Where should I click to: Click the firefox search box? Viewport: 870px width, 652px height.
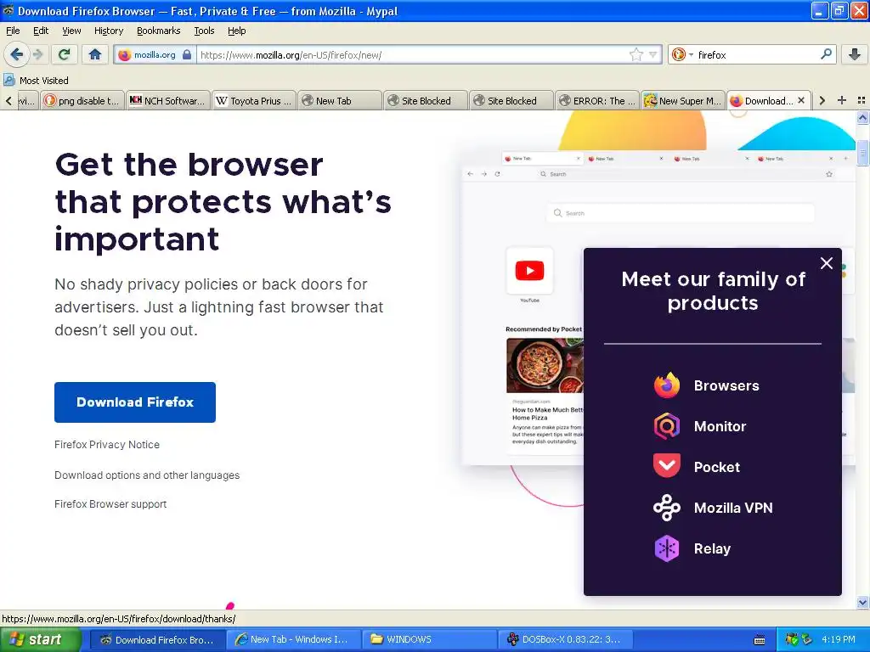tap(757, 55)
